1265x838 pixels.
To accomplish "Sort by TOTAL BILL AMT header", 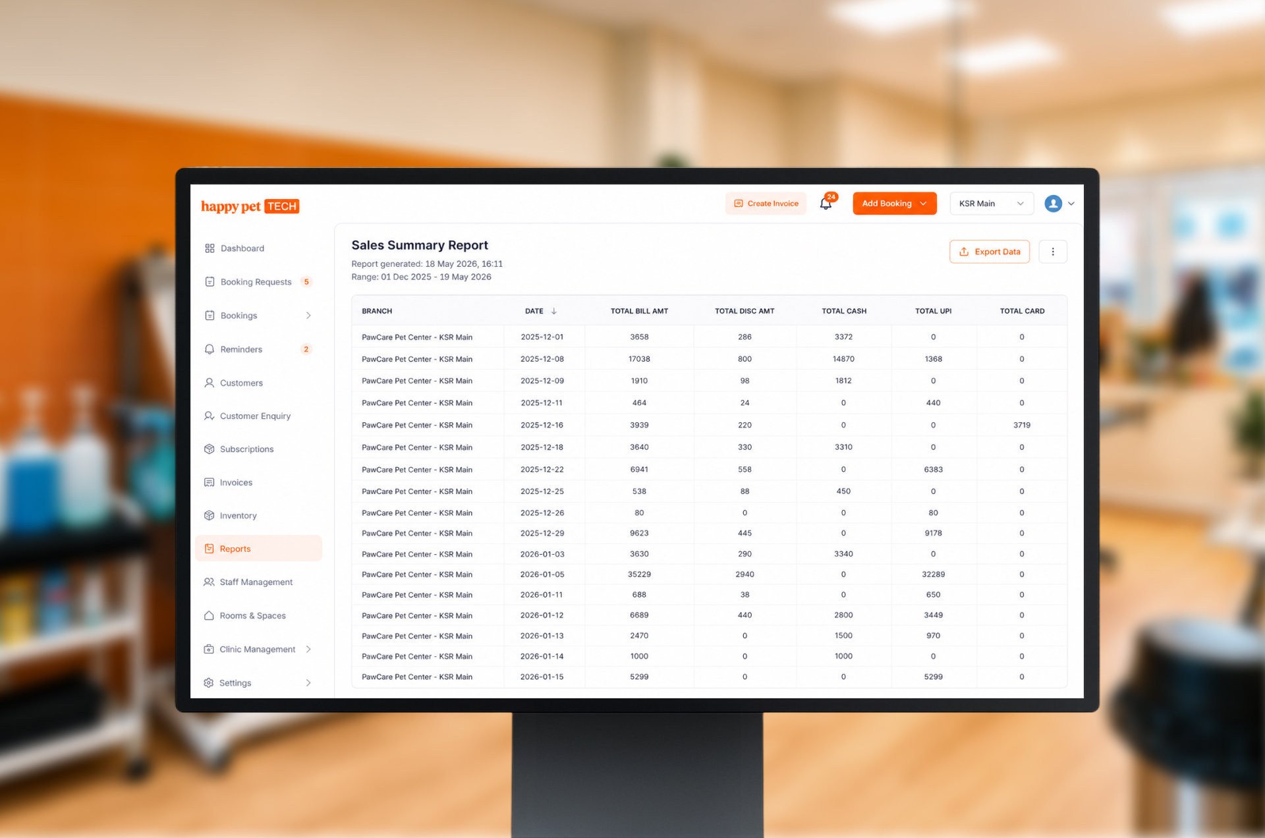I will pyautogui.click(x=639, y=311).
